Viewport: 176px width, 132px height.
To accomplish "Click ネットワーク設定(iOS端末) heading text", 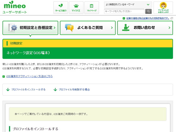I will click(x=28, y=53).
